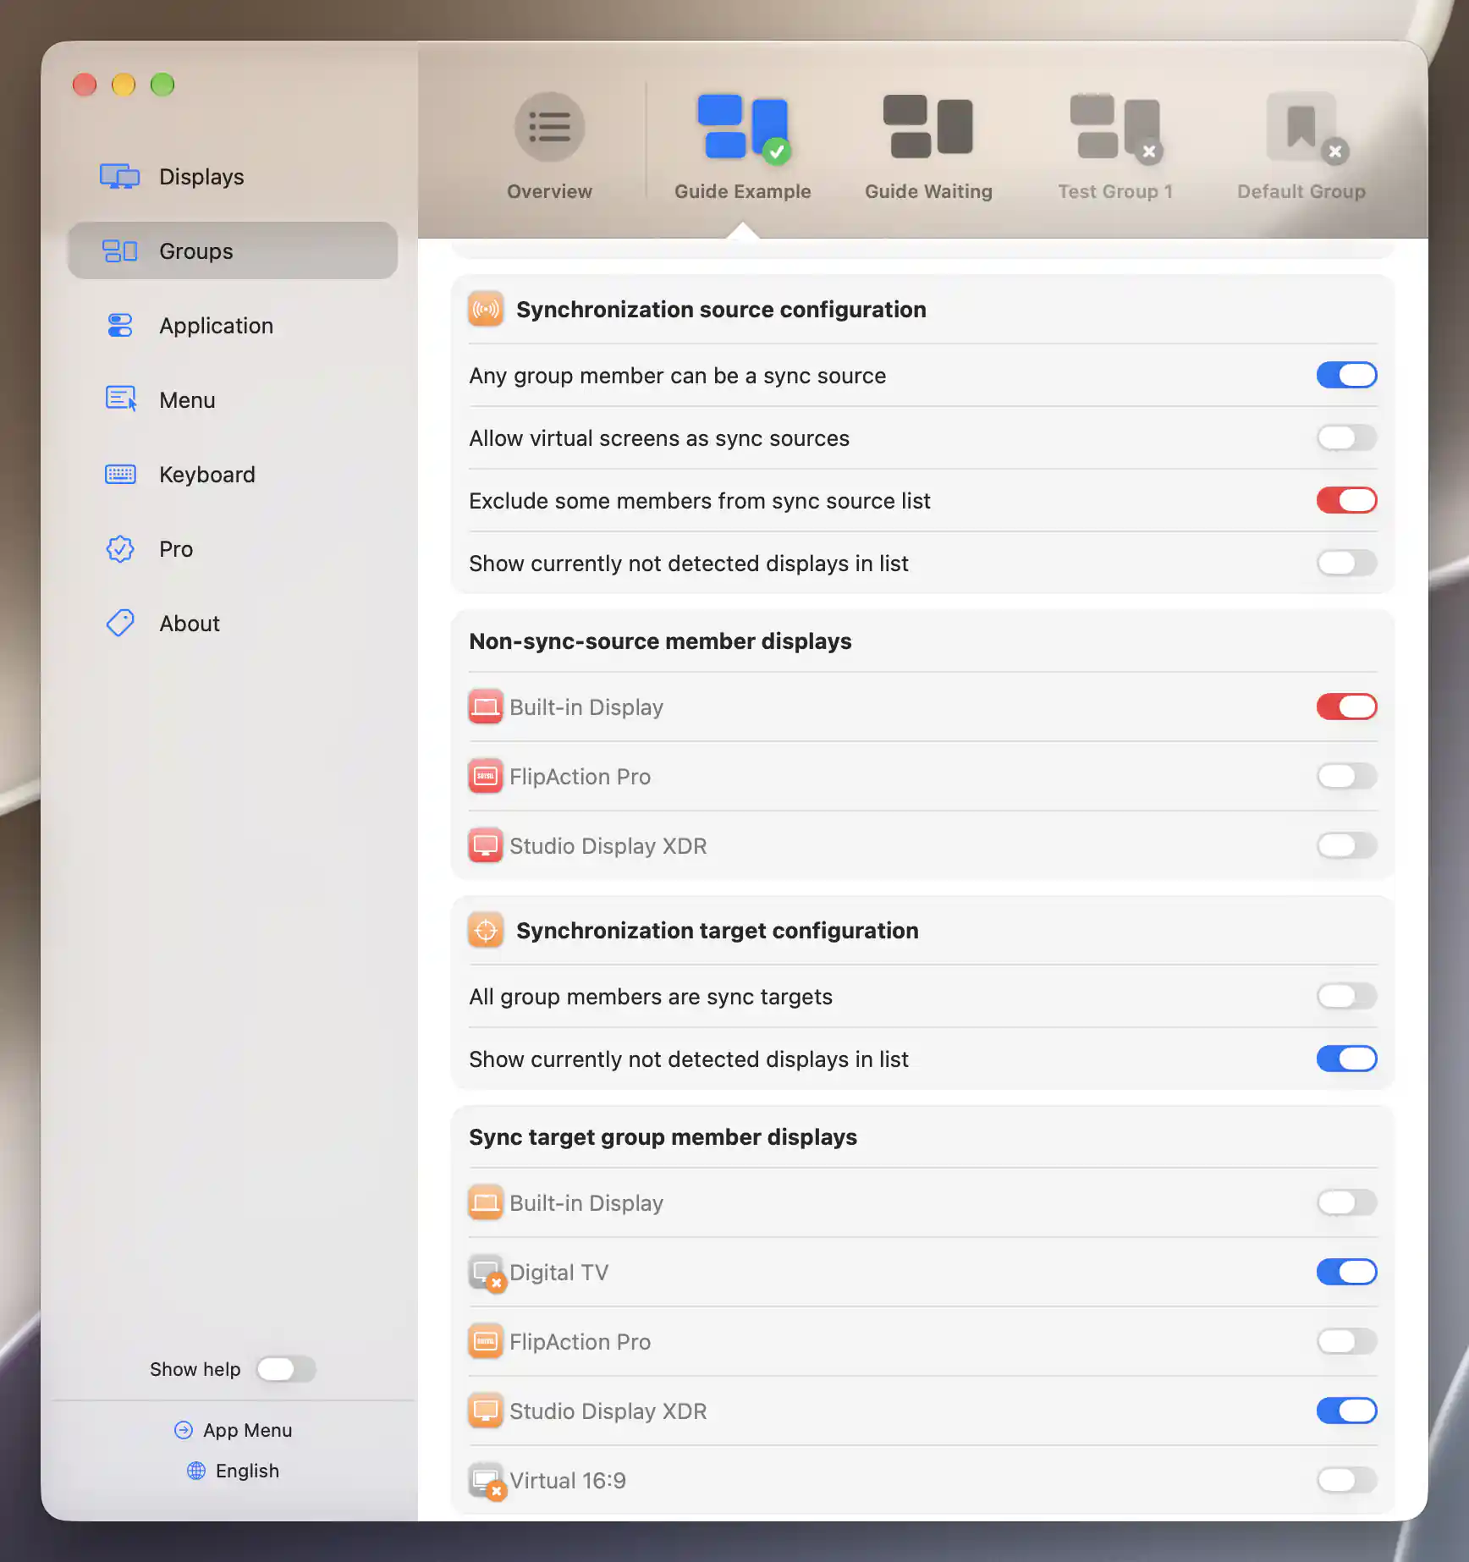Screen dimensions: 1469x1562
Task: Switch to Default Group tab label
Action: tap(1301, 192)
